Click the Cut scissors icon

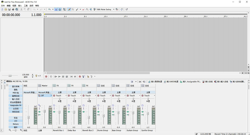[x=21, y=10]
